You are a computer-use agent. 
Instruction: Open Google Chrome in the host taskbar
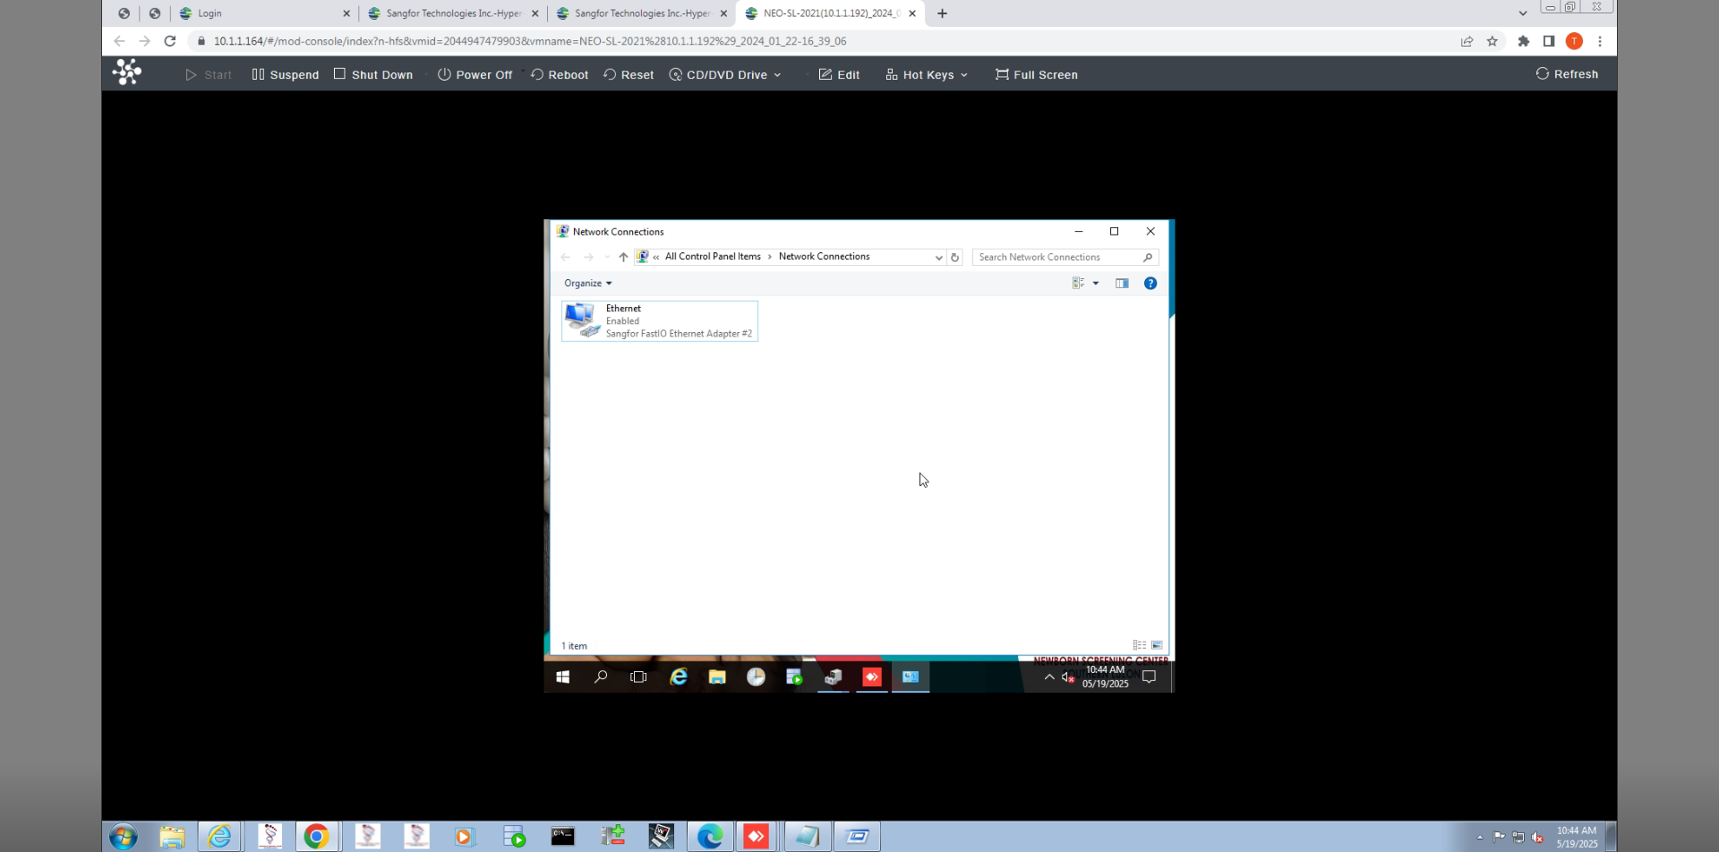[x=316, y=837]
